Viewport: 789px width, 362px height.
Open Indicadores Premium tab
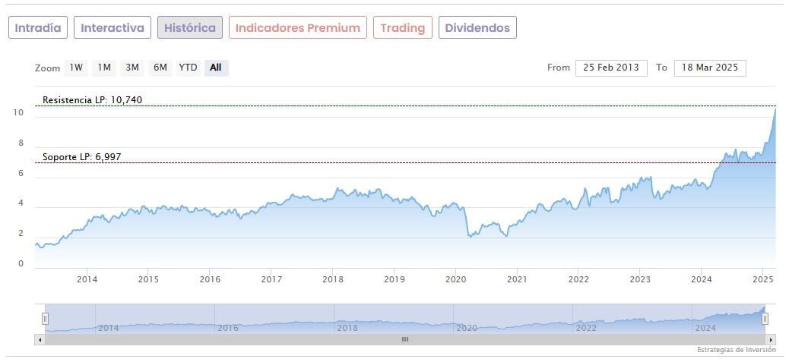(298, 28)
